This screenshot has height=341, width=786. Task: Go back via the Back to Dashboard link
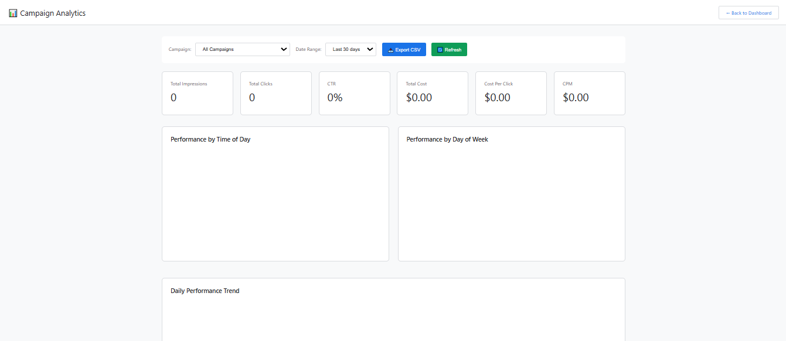point(748,13)
